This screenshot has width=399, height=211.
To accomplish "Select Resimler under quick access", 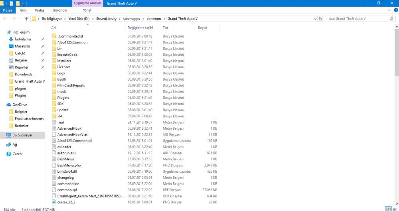I will click(19, 67).
